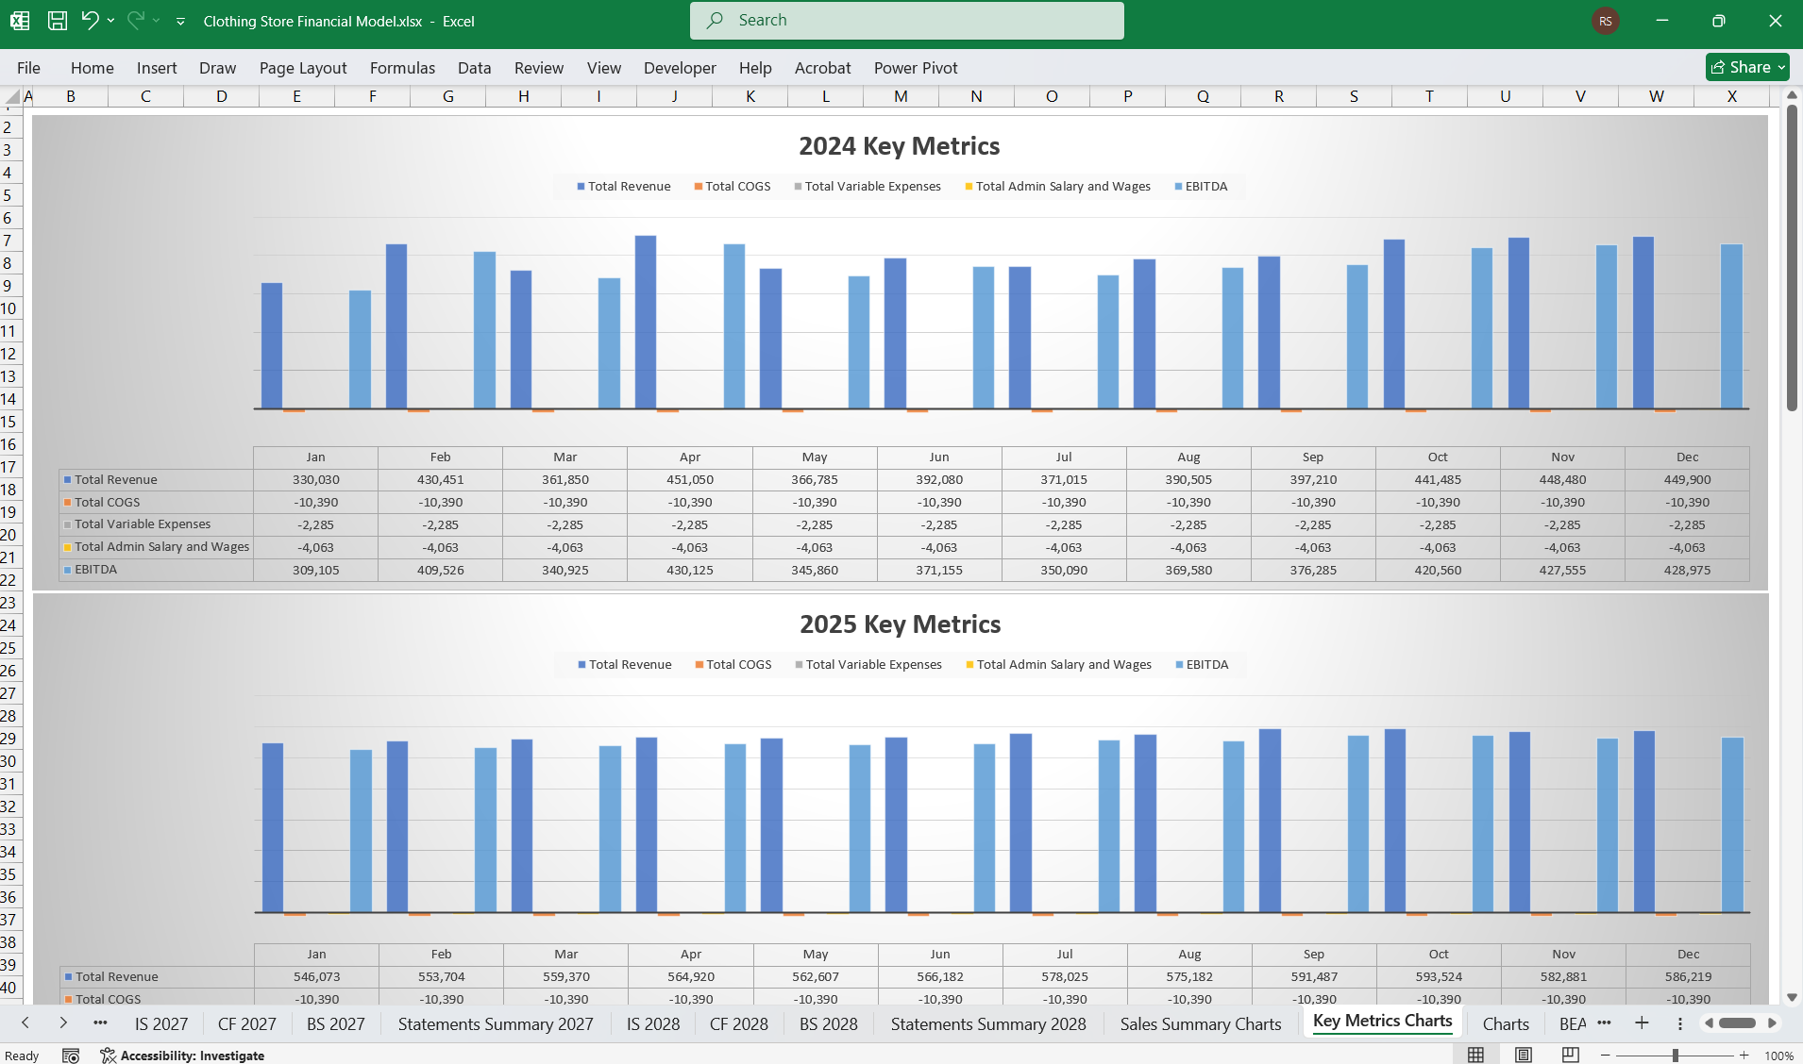Switch to Statements Summary 2028 sheet
Screen dimensions: 1803x1064
point(988,1024)
